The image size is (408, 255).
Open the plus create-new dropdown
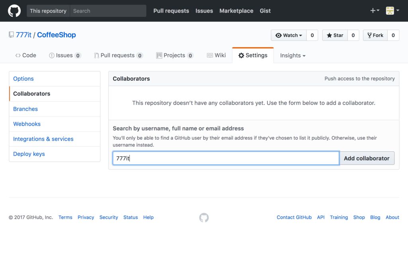(x=375, y=11)
